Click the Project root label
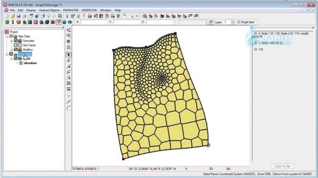The image size is (318, 178). (x=14, y=32)
